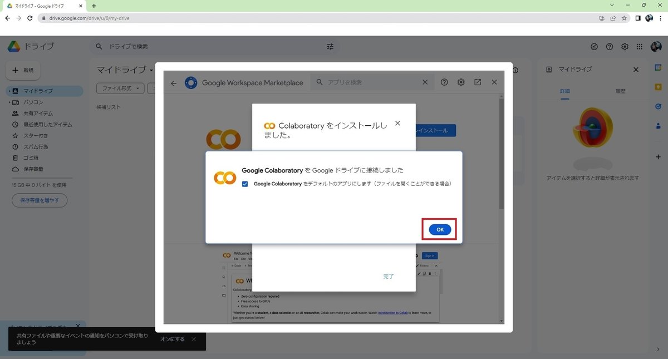Open offline ready status icon
The width and height of the screenshot is (668, 359).
(x=594, y=47)
